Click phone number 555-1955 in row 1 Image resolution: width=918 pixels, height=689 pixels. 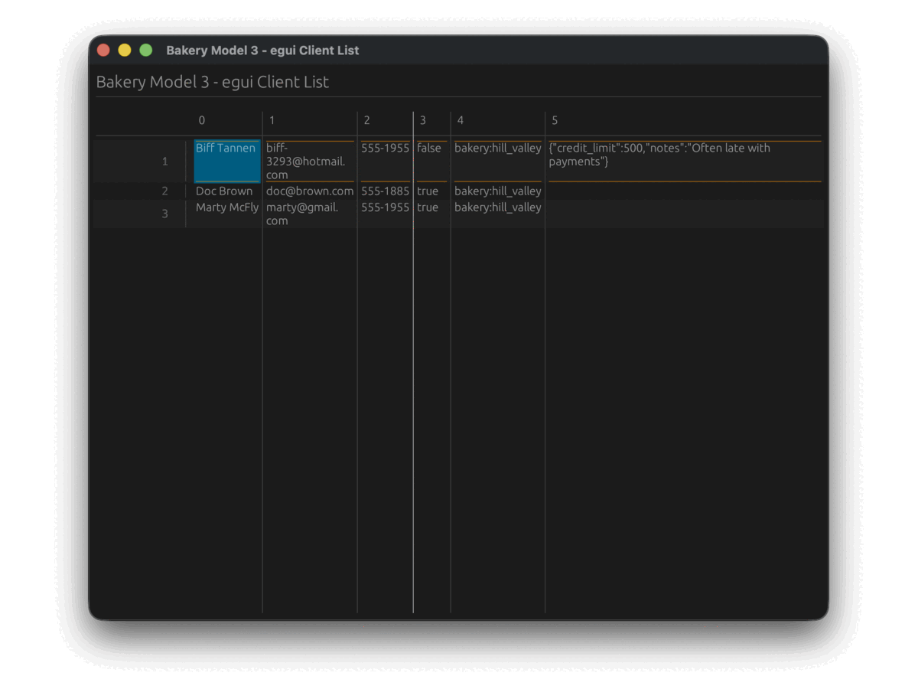pos(385,148)
